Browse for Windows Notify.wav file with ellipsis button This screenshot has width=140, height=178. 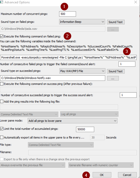(x=113, y=78)
